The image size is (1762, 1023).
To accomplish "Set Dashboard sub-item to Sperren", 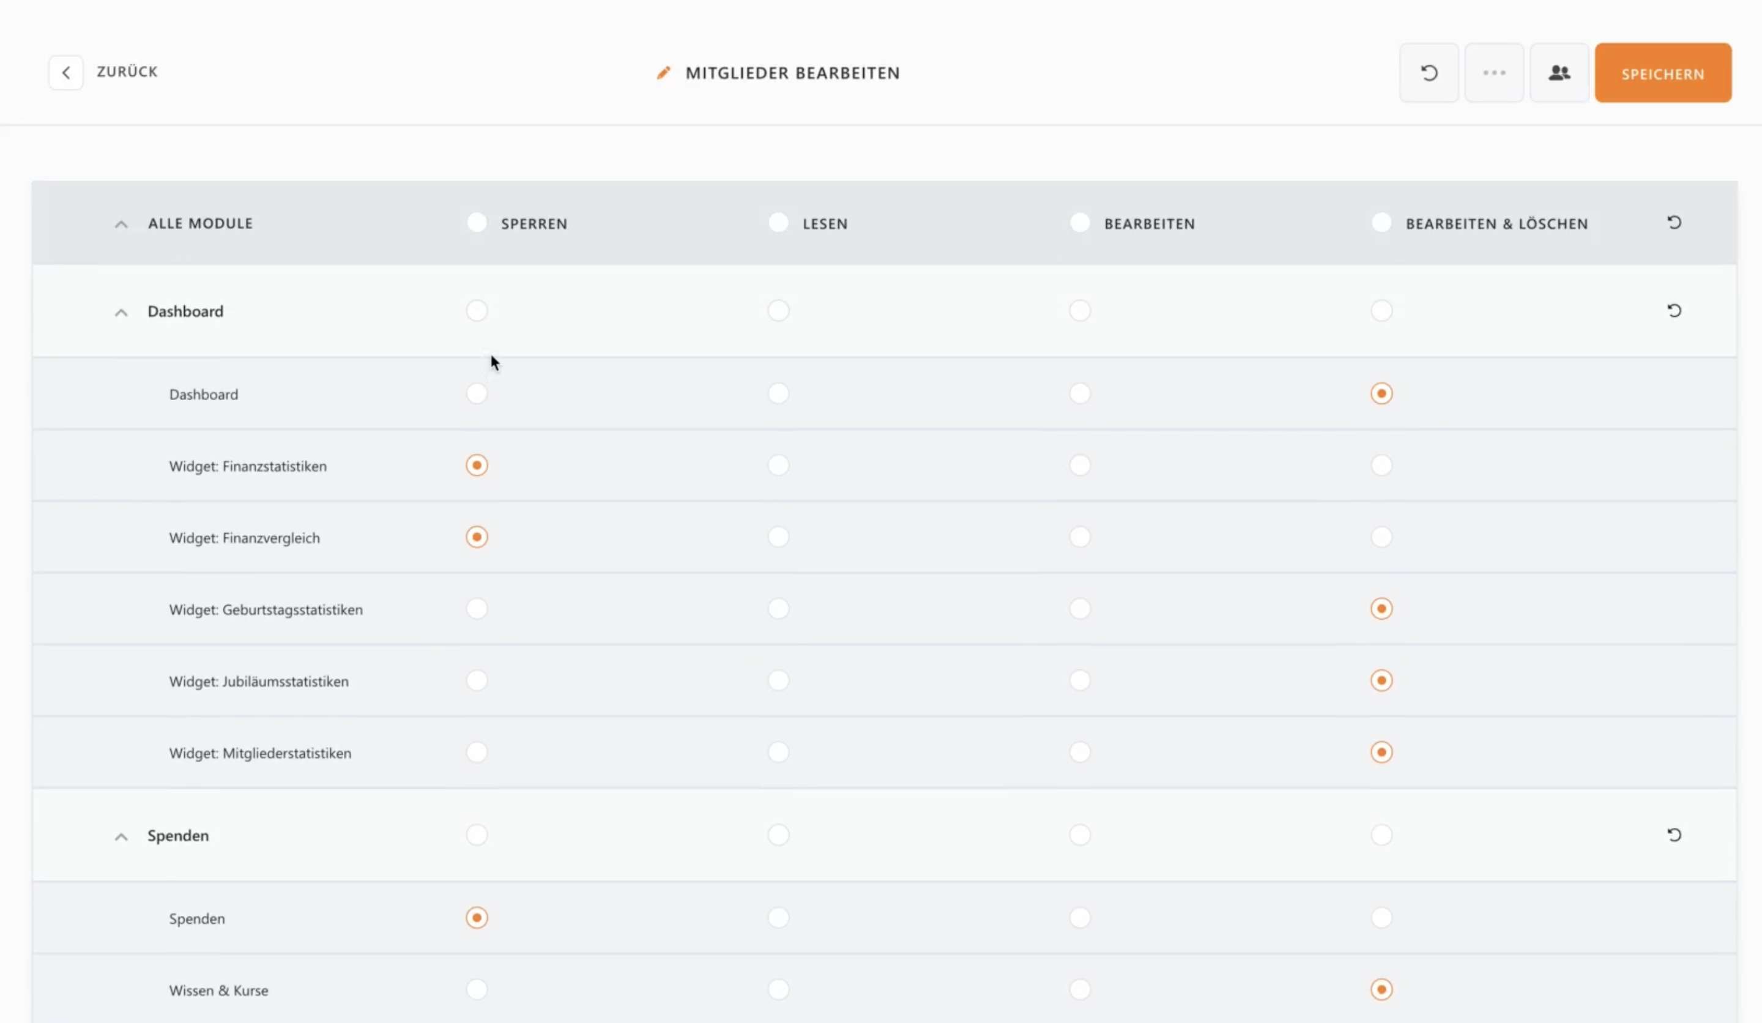I will point(477,393).
